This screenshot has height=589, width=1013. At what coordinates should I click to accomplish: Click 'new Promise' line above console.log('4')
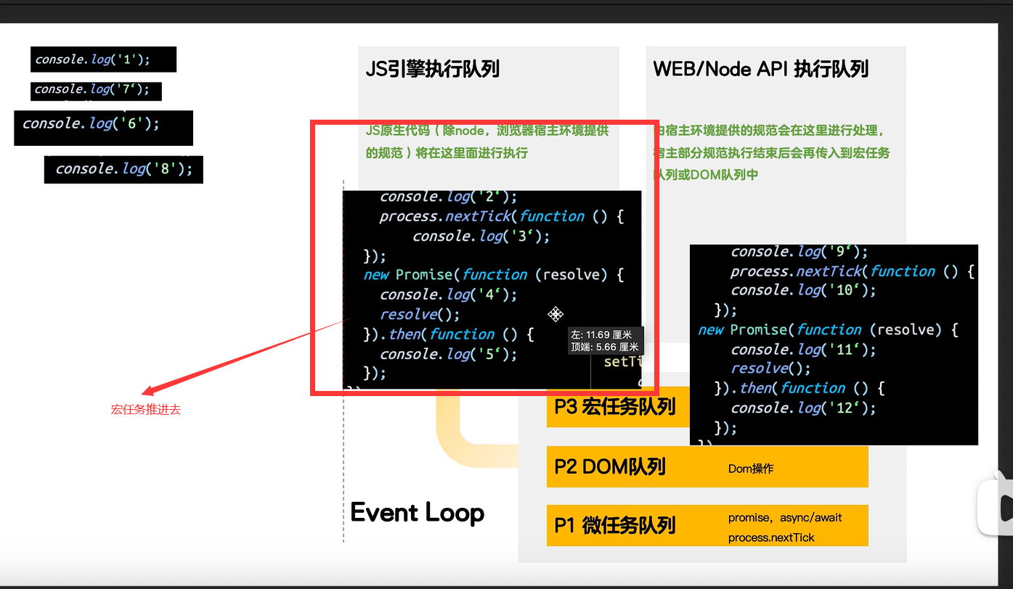(x=494, y=275)
